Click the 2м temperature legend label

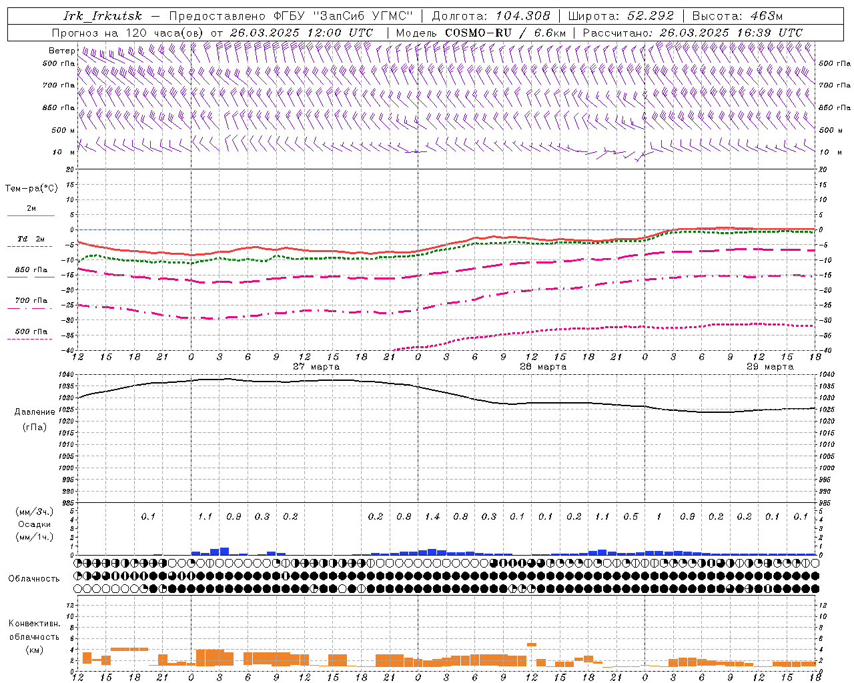[31, 209]
